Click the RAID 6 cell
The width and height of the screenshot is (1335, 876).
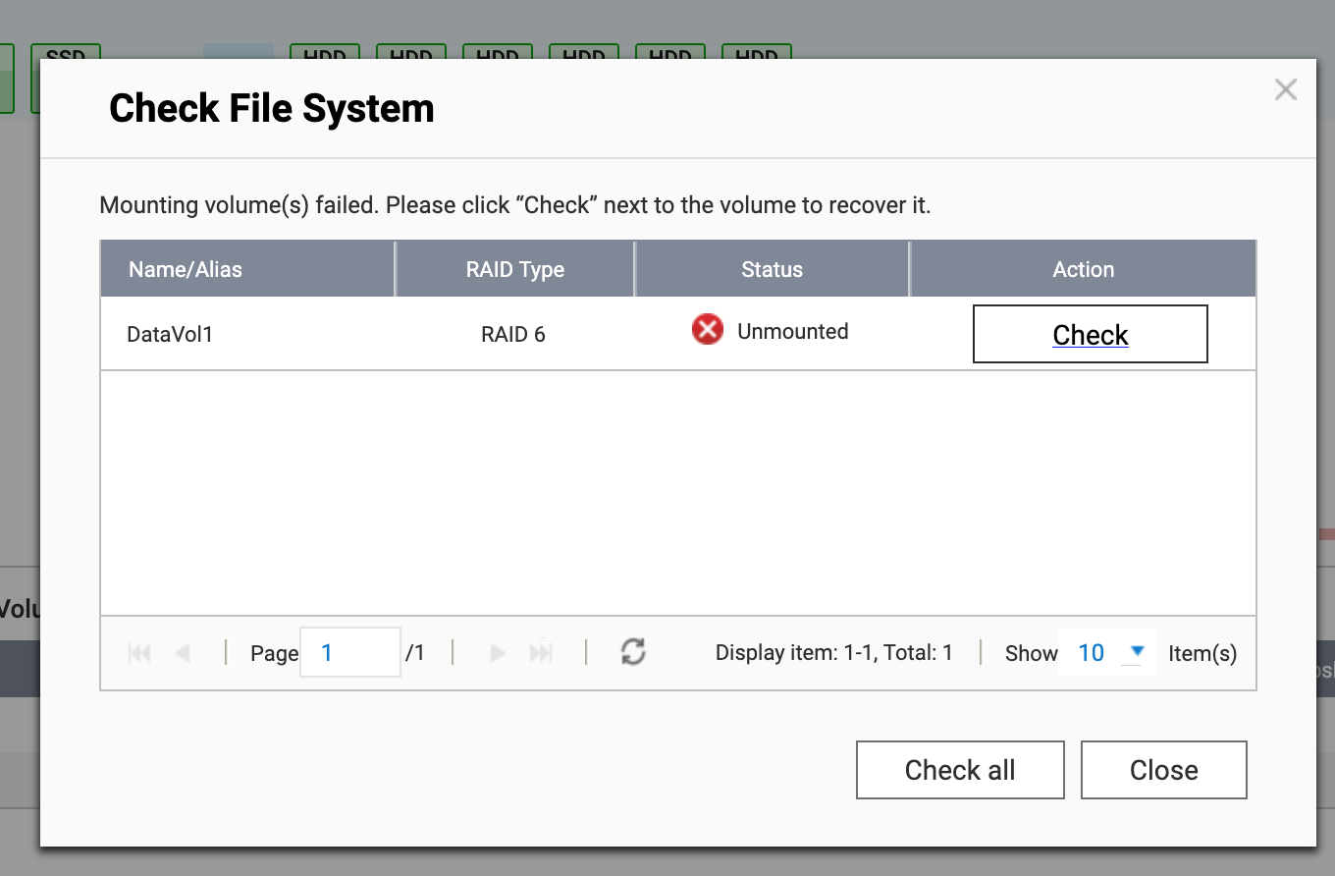coord(512,335)
